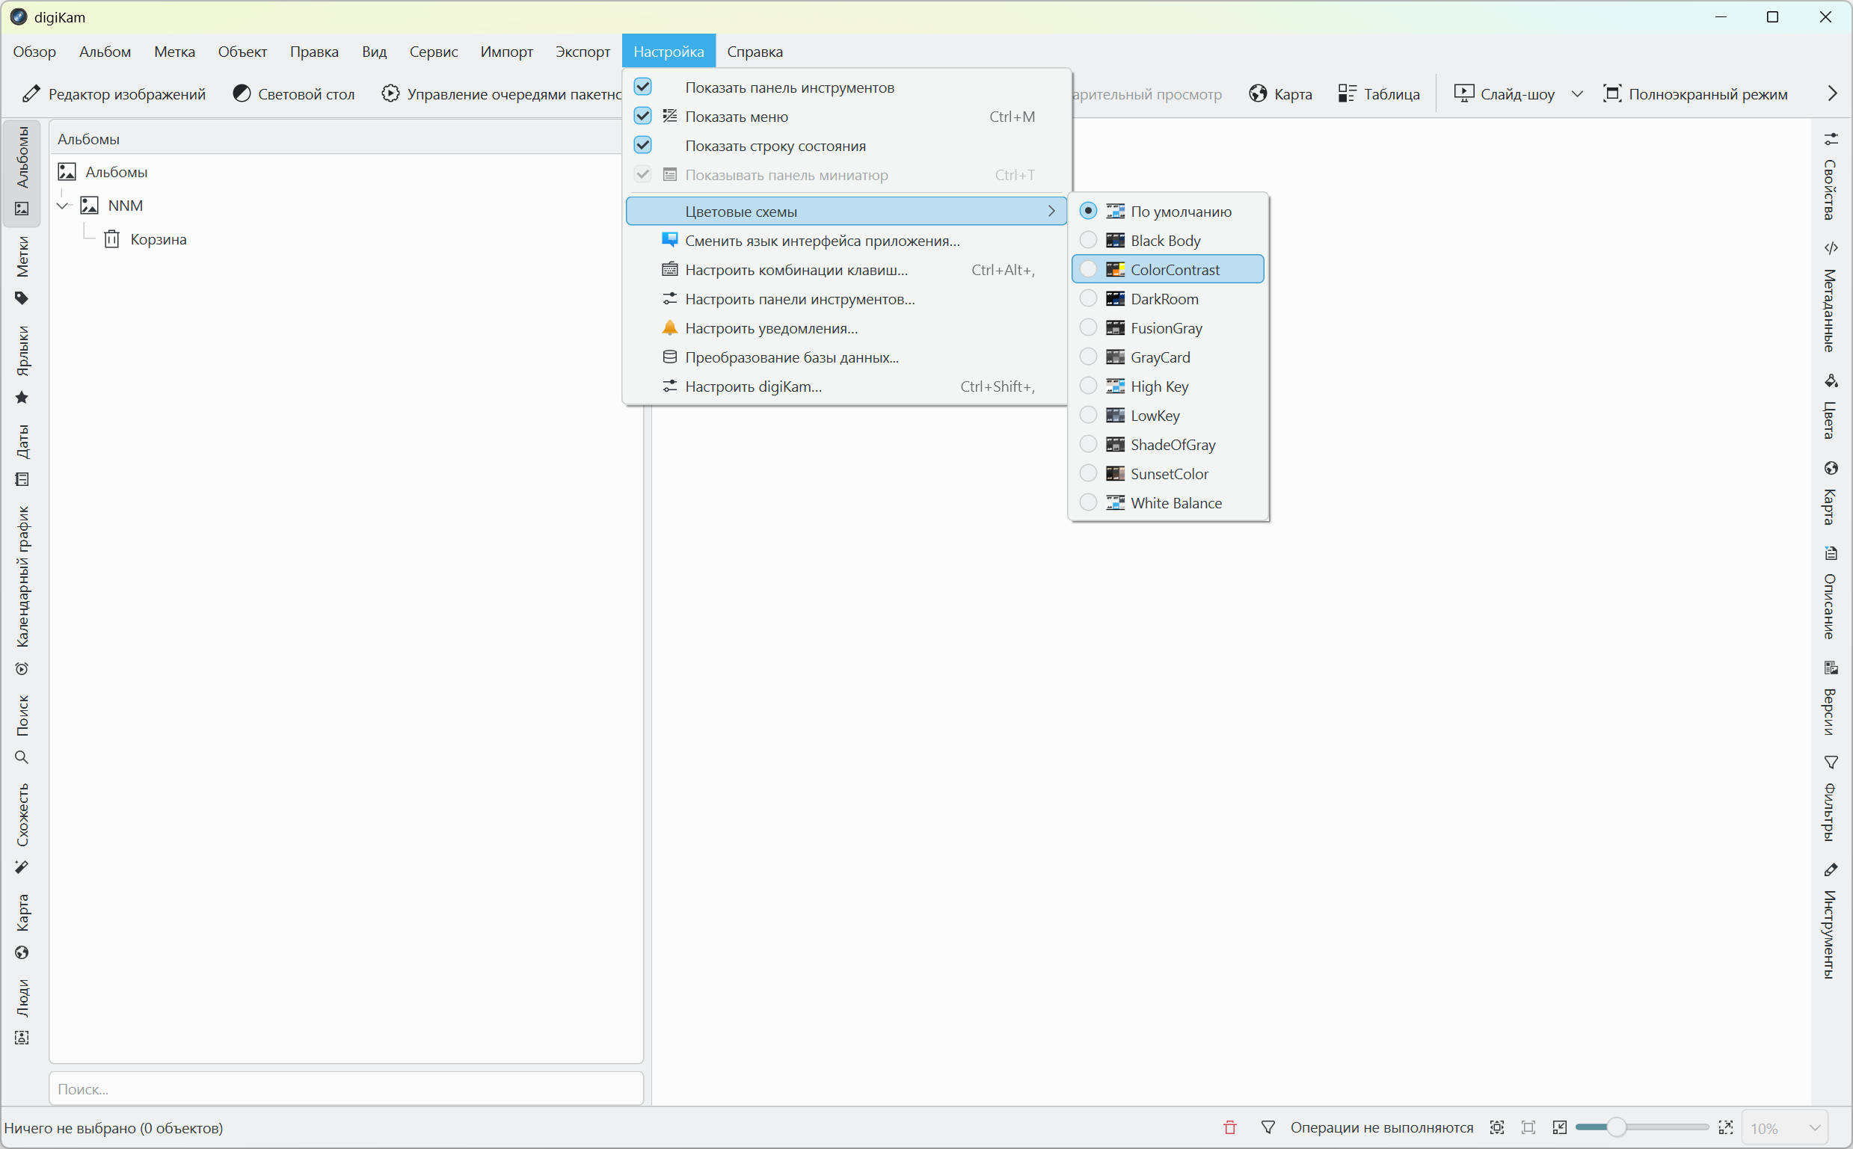1853x1149 pixels.
Task: Switch to Table (Таблица) view icon
Action: point(1347,93)
